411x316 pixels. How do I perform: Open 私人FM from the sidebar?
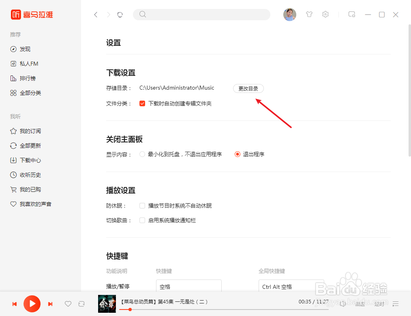[25, 63]
